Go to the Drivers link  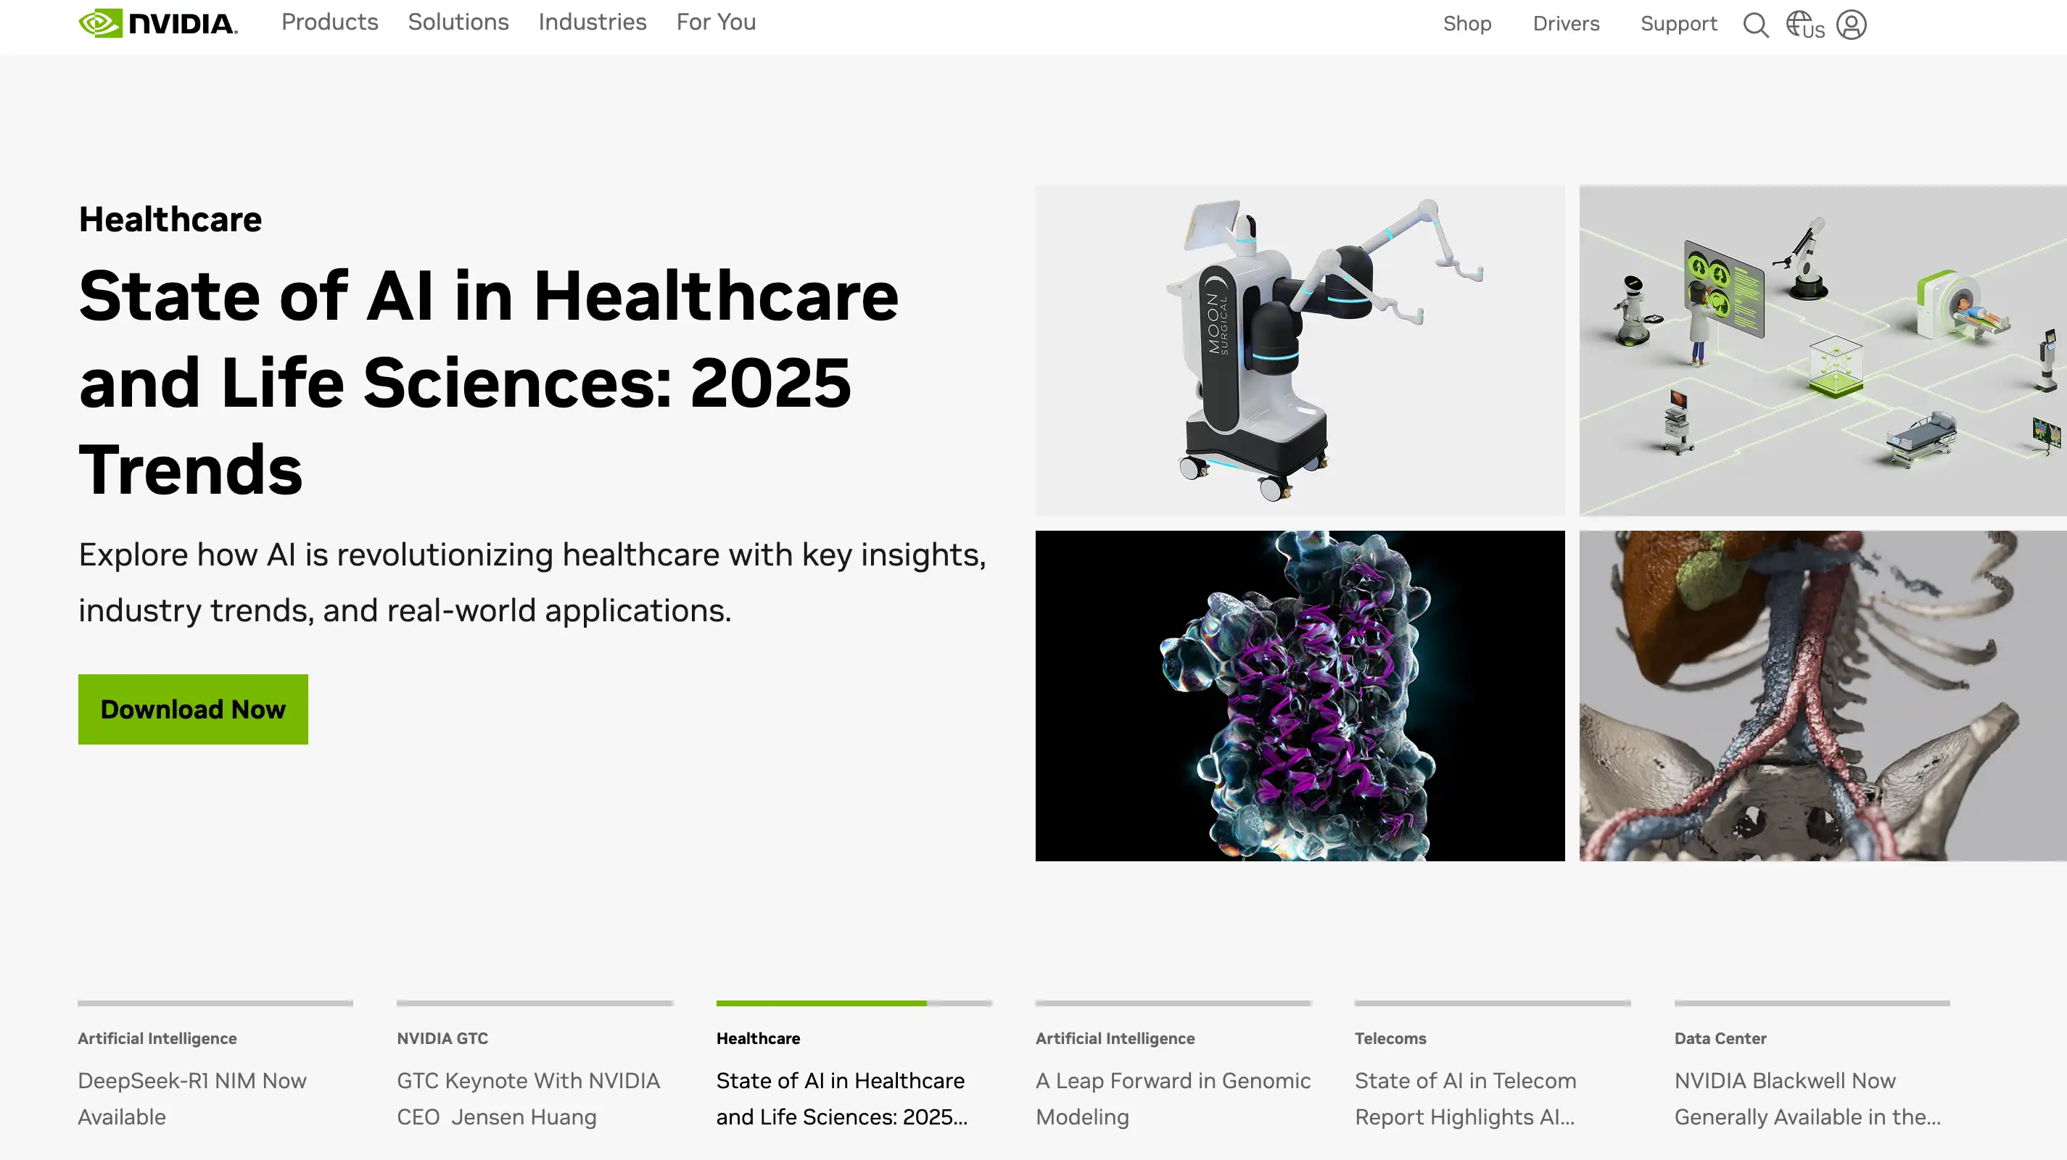coord(1566,24)
